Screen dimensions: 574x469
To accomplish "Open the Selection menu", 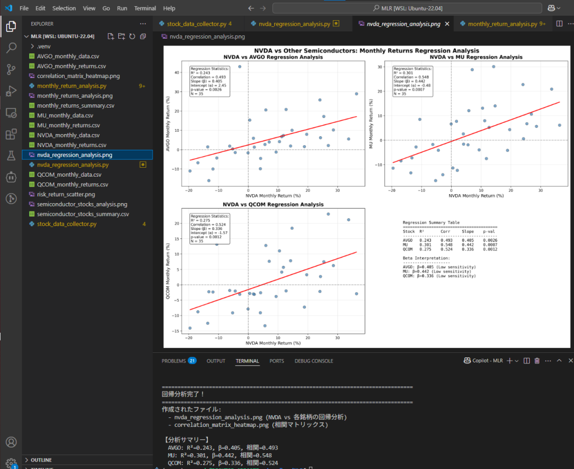I will pyautogui.click(x=64, y=8).
